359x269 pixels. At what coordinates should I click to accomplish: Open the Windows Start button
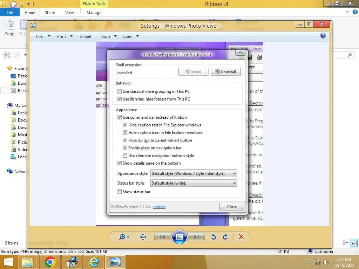pos(8,262)
